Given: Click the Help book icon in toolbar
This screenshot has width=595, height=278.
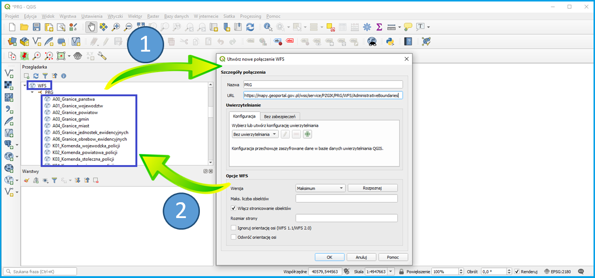Looking at the screenshot, I should click(x=408, y=41).
